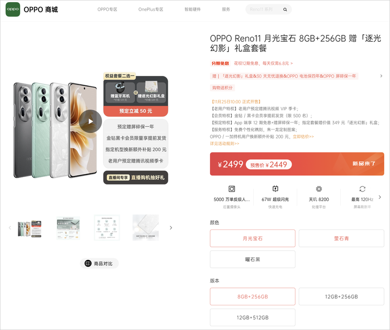Screen dimensions: 390x330
Task: Select the 萤石青 color option
Action: (341, 239)
